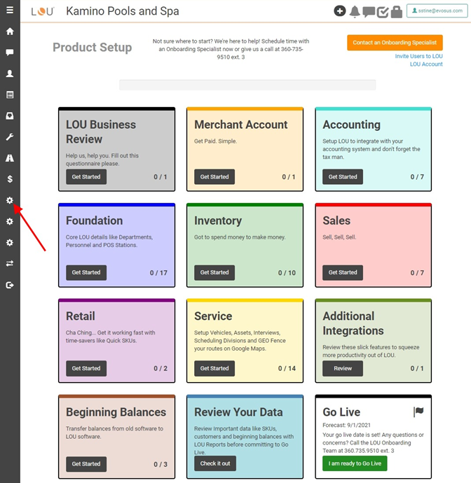Click the Merchant Account card title
The width and height of the screenshot is (471, 483).
click(x=241, y=125)
